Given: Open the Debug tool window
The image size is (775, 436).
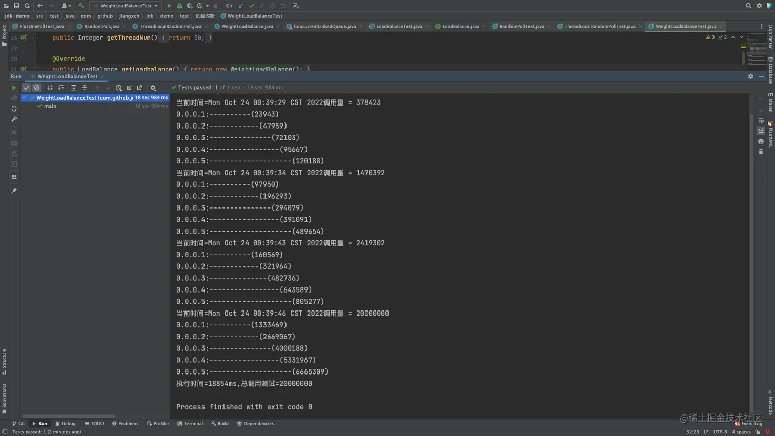Looking at the screenshot, I should coord(65,424).
